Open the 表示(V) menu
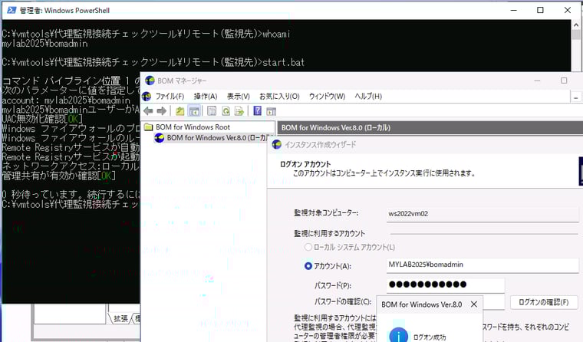 pyautogui.click(x=239, y=97)
